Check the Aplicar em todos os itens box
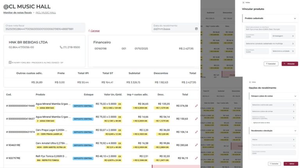Screen dimensions: 300x168 (252, 122)
